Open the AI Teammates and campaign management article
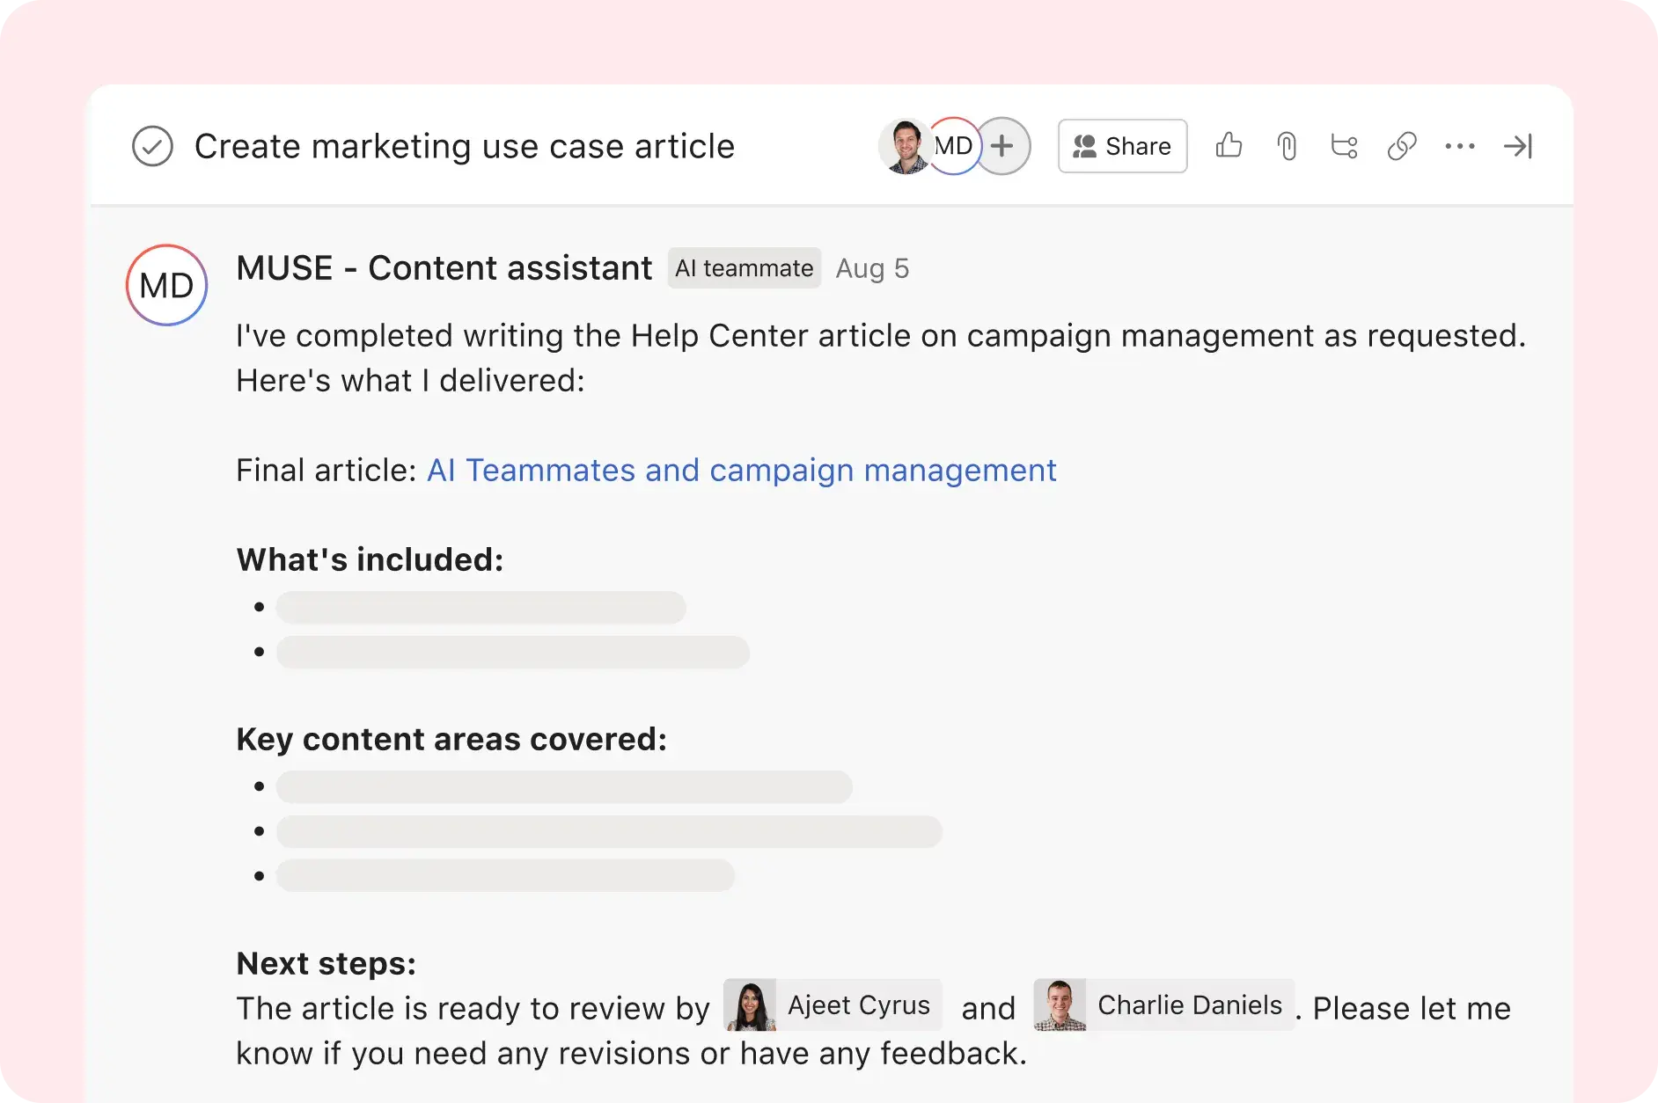Viewport: 1658px width, 1103px height. click(740, 471)
